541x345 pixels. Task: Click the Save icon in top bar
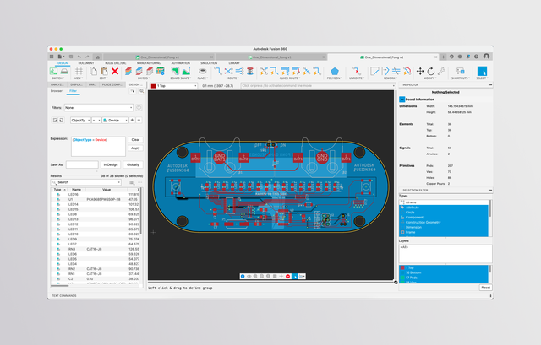pyautogui.click(x=71, y=57)
